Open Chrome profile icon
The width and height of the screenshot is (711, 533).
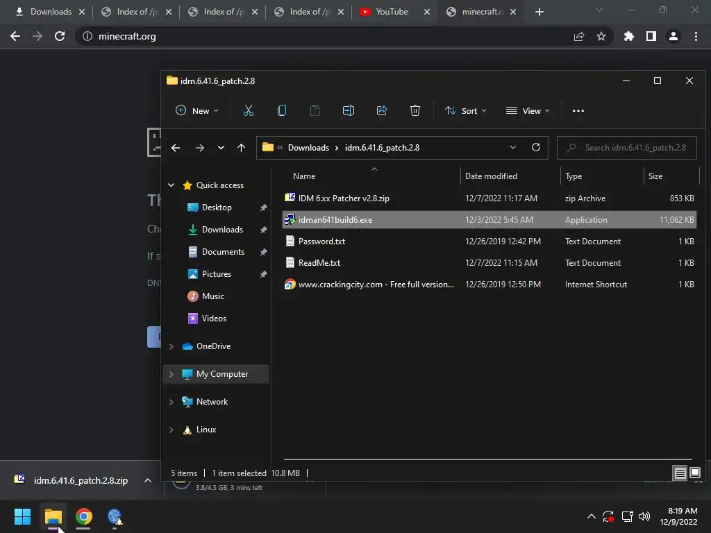click(674, 36)
